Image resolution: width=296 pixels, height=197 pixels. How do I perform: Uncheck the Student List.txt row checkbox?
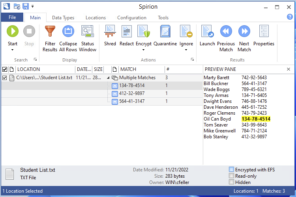click(5, 78)
